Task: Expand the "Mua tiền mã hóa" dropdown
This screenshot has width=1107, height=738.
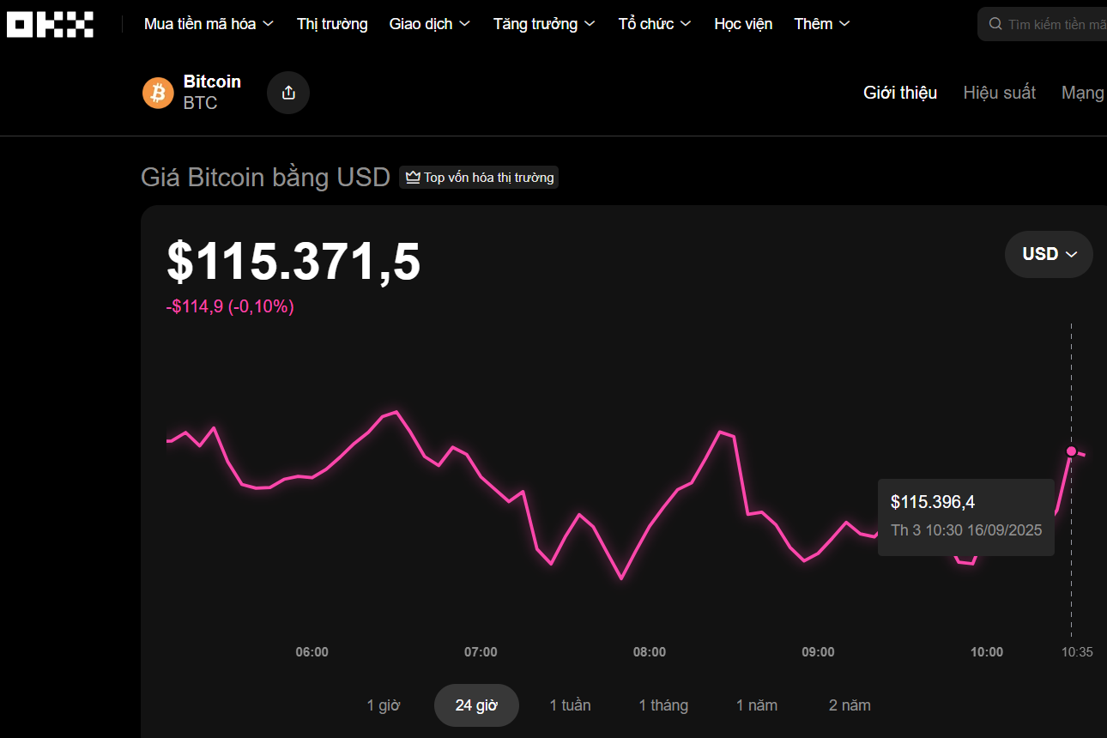Action: [208, 23]
